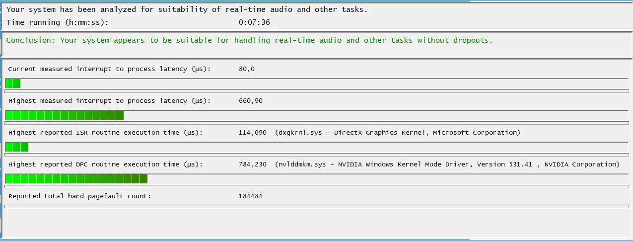Click the analysis summary line about real-time audio suitability
Screen dimensions: 633x241
pyautogui.click(x=187, y=9)
